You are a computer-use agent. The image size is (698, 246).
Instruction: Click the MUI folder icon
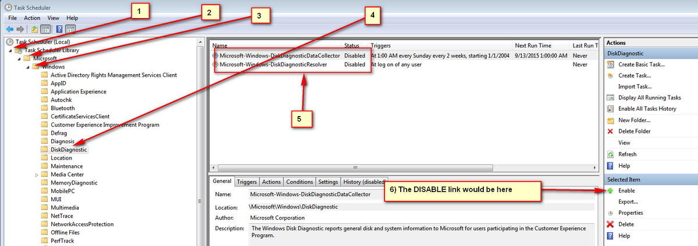click(x=45, y=199)
